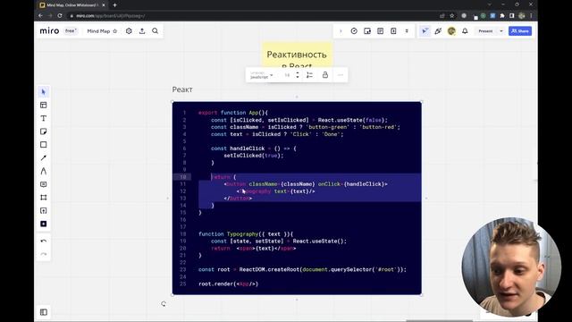The width and height of the screenshot is (572, 322).
Task: Go back in browser history
Action: point(40,16)
